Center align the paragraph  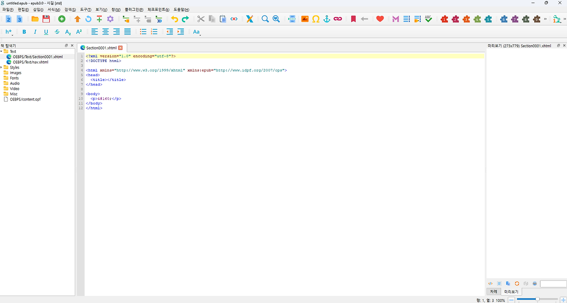coord(105,32)
